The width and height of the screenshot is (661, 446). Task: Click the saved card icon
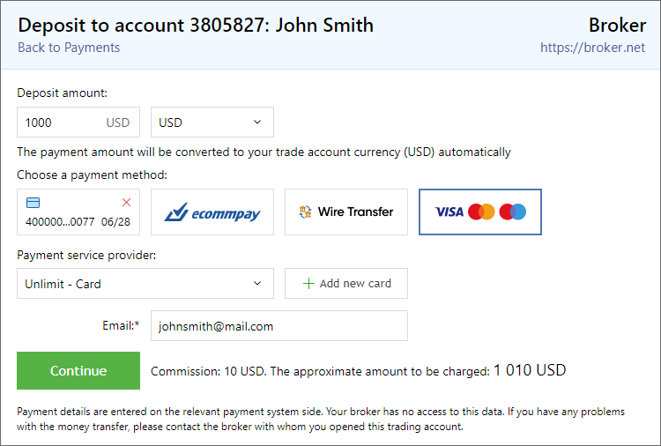click(x=33, y=203)
